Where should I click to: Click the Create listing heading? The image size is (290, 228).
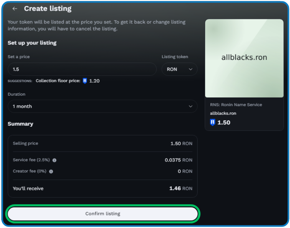[x=48, y=8]
